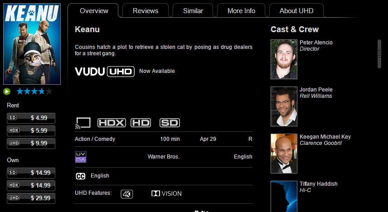Click the 'Clarence Goobril' character name
This screenshot has width=388, height=212.
click(321, 143)
